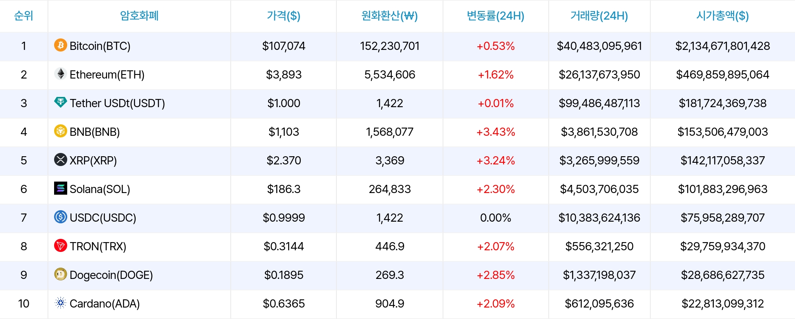Click the Bitcoin orange coin icon

click(x=61, y=45)
